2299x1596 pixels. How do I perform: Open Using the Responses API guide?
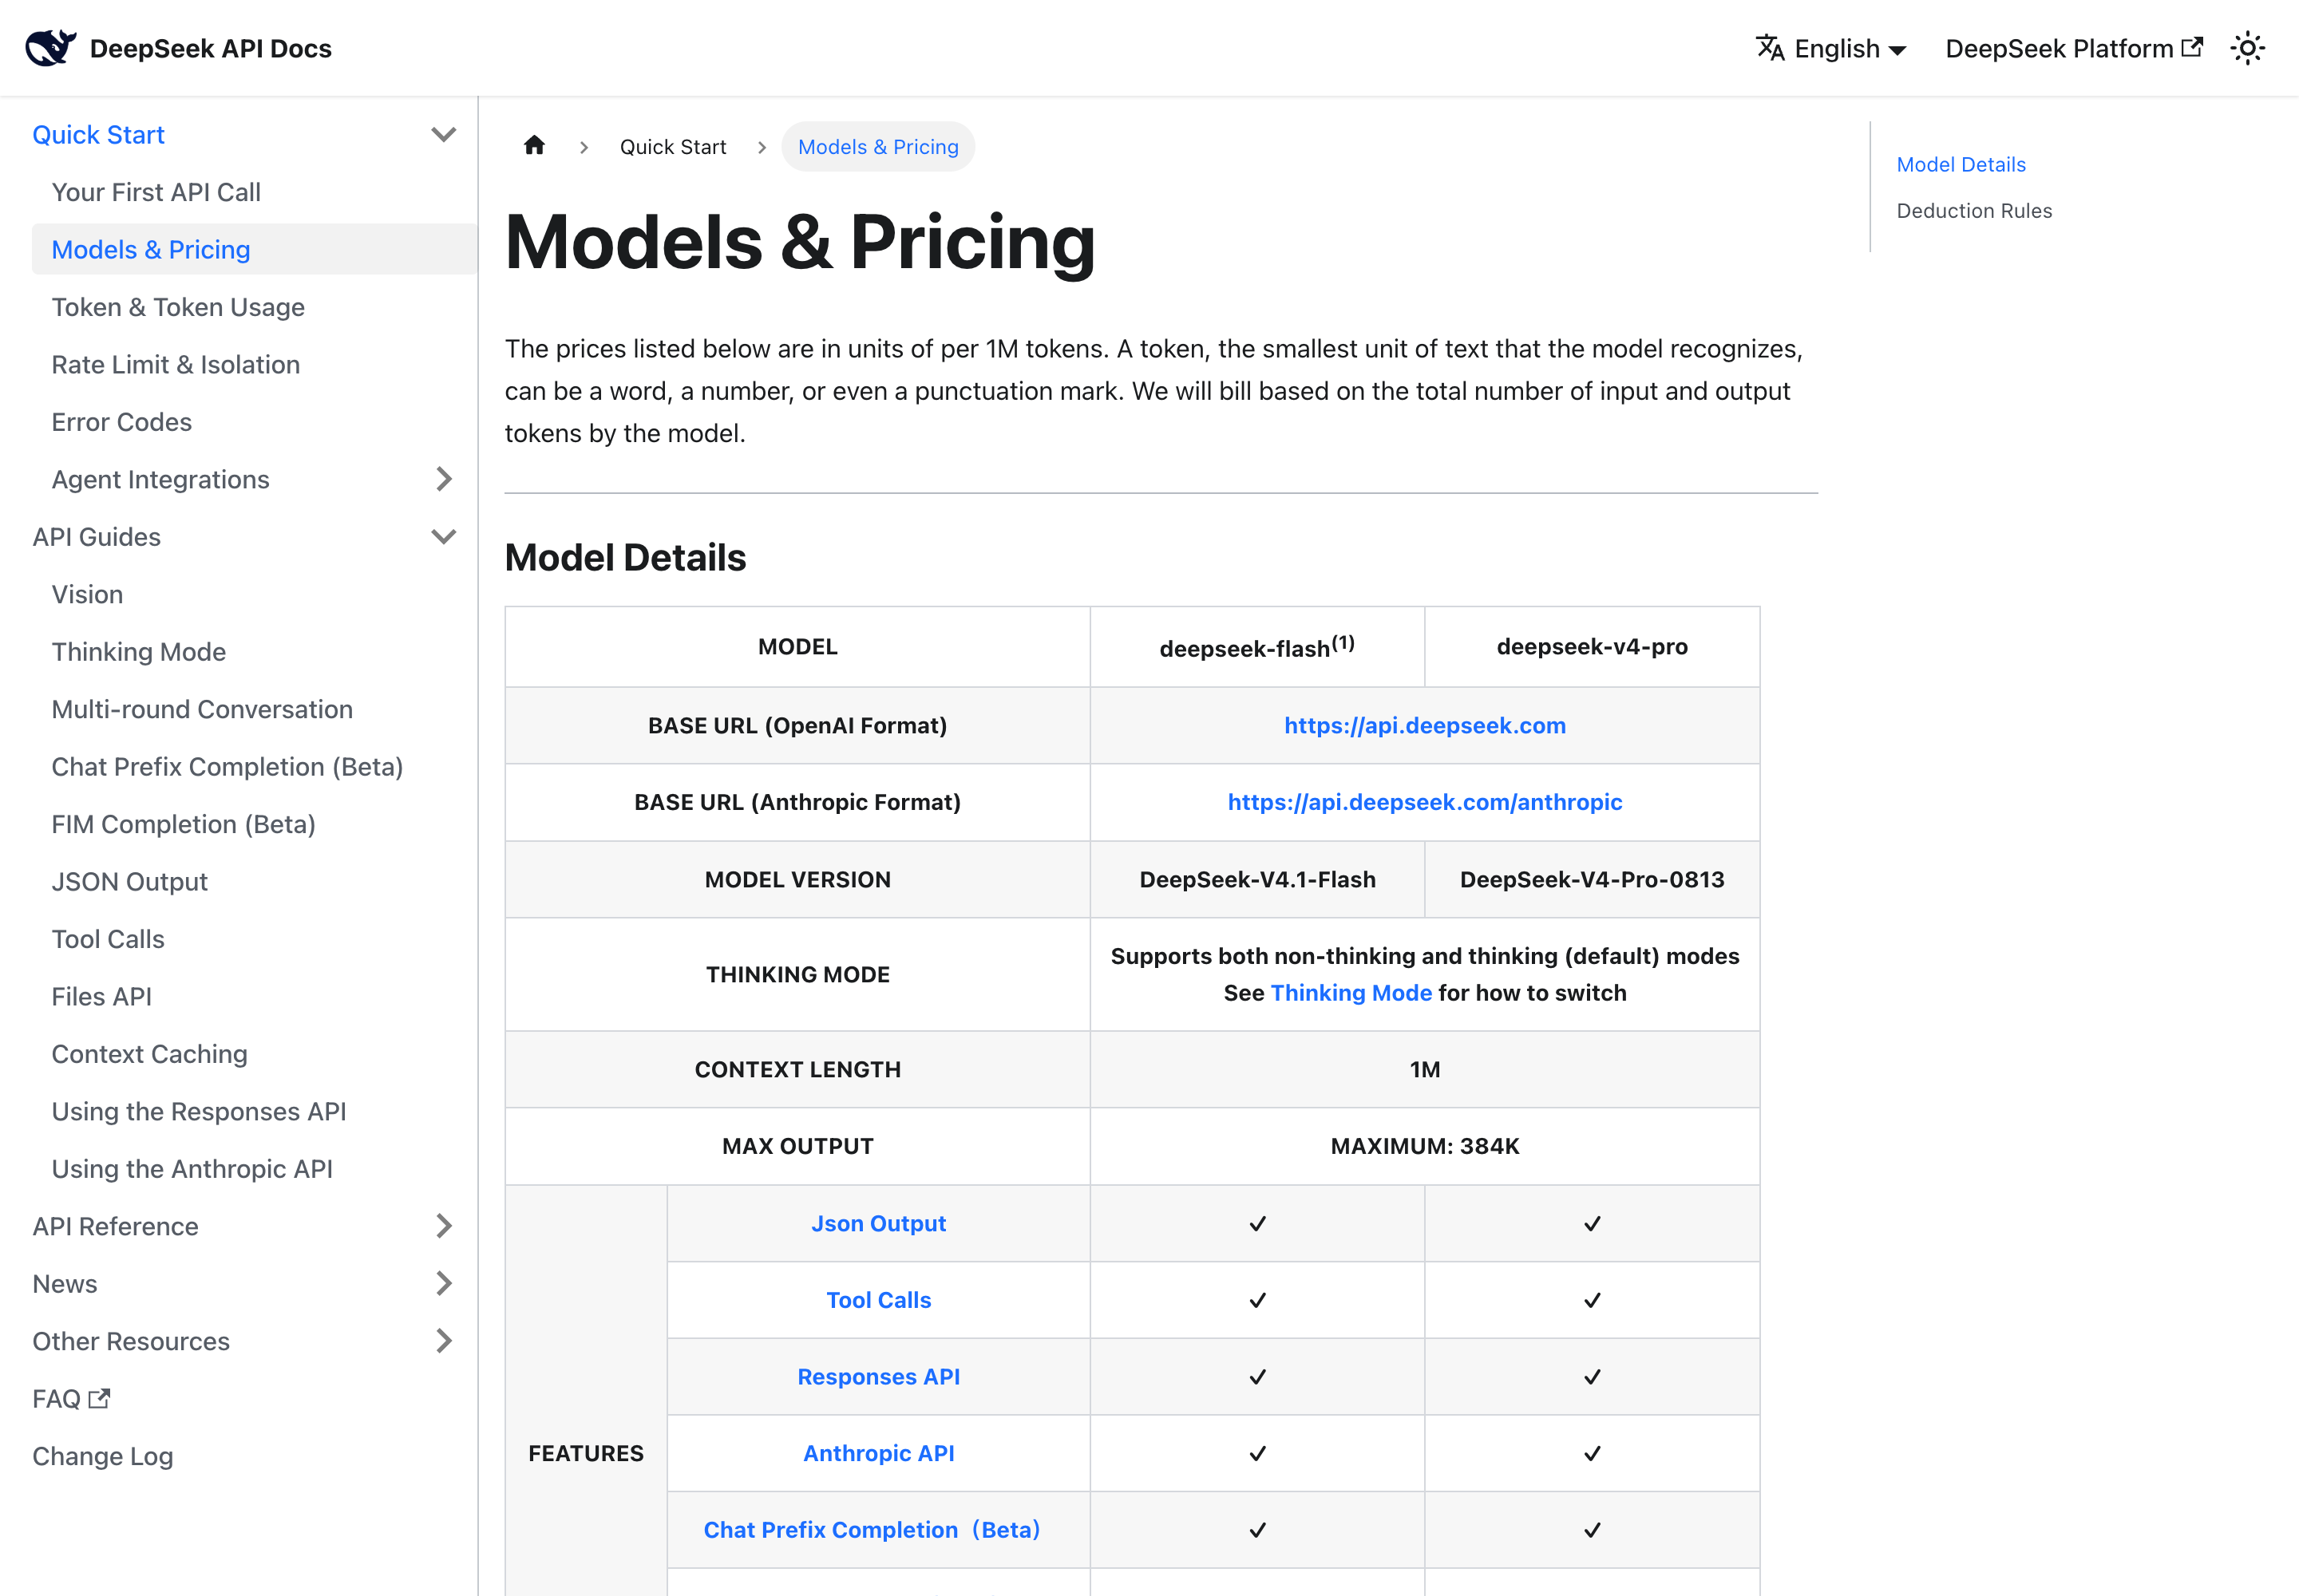tap(198, 1111)
